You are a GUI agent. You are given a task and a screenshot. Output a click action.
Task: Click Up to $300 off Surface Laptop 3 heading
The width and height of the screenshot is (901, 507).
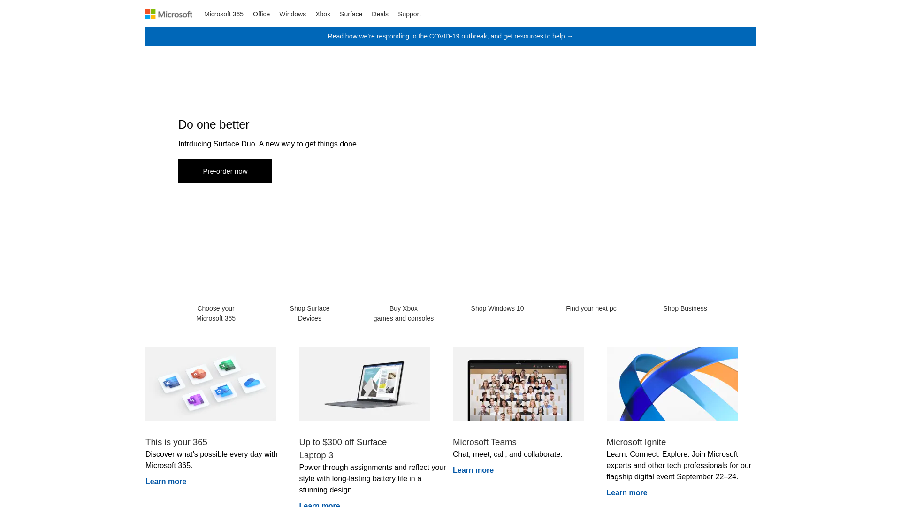(343, 449)
